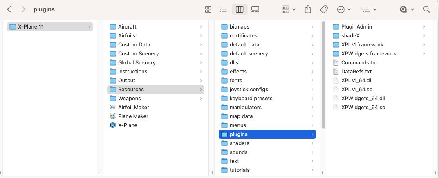Viewport: 439px width, 178px height.
Task: Open the Airfoils folder
Action: click(x=156, y=36)
